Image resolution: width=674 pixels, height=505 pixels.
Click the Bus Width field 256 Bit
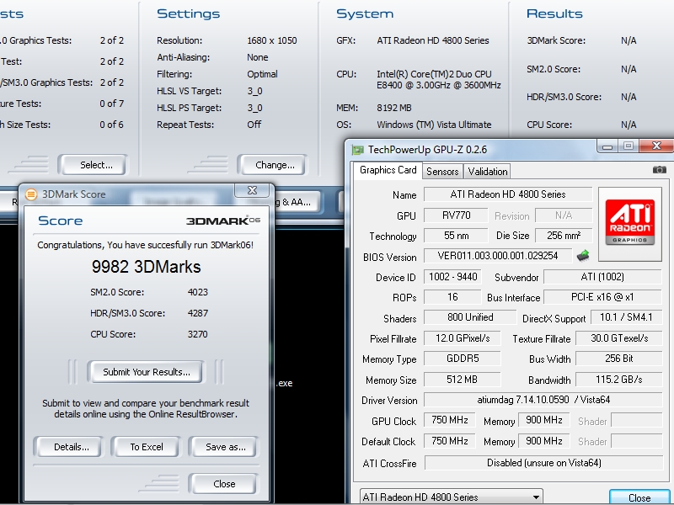[618, 359]
